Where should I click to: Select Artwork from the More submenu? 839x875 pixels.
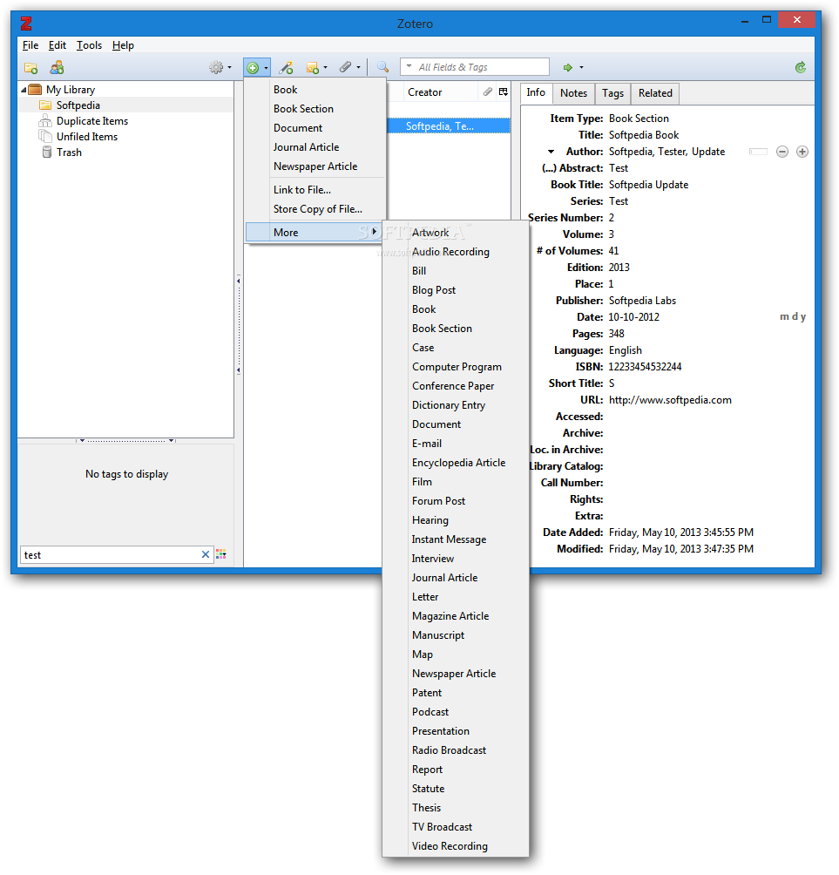(x=456, y=232)
